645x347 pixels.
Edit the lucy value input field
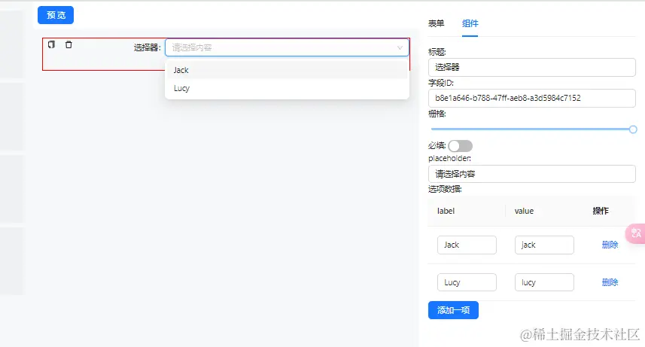coord(544,282)
